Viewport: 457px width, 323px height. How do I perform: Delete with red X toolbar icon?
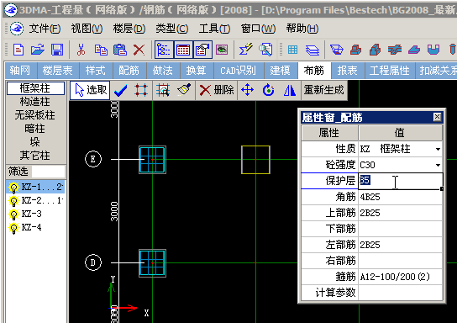(139, 50)
